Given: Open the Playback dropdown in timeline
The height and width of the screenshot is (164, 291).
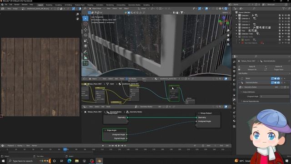Looking at the screenshot, I should click(11, 146).
